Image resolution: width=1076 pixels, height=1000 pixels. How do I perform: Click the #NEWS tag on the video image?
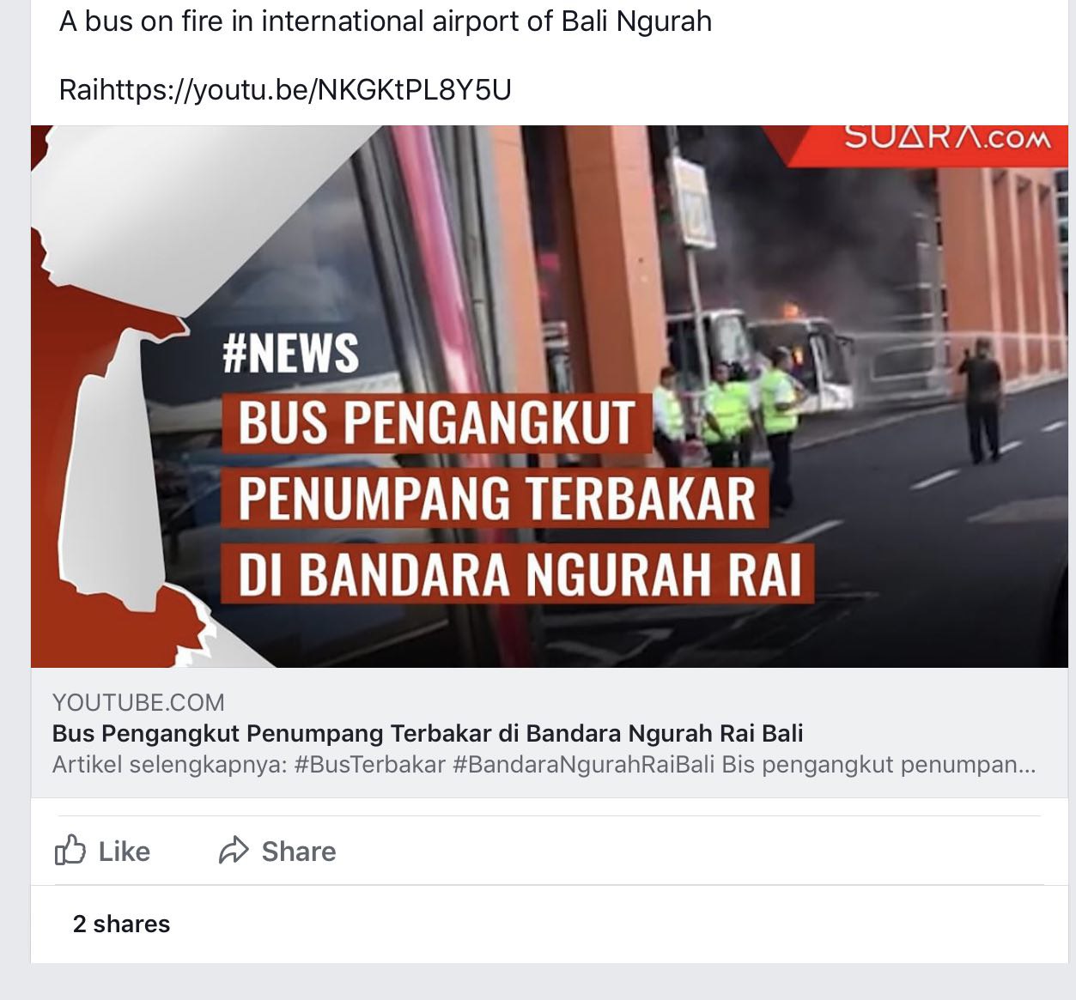click(290, 353)
